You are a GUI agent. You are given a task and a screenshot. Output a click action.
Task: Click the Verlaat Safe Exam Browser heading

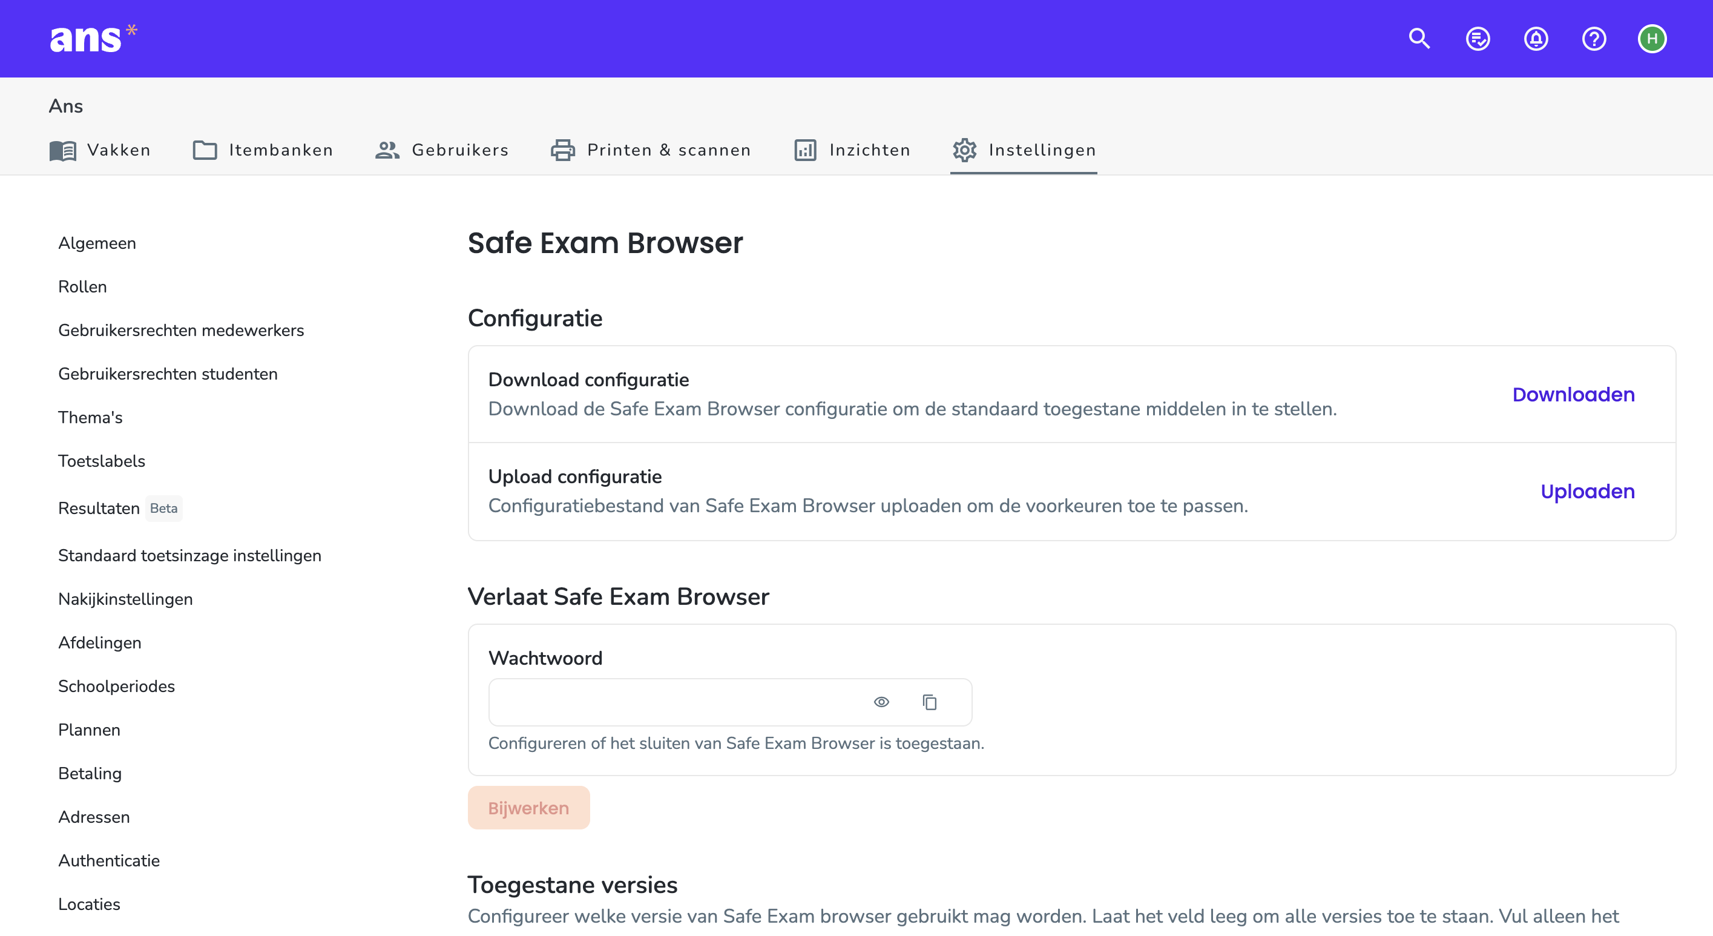[x=619, y=597]
